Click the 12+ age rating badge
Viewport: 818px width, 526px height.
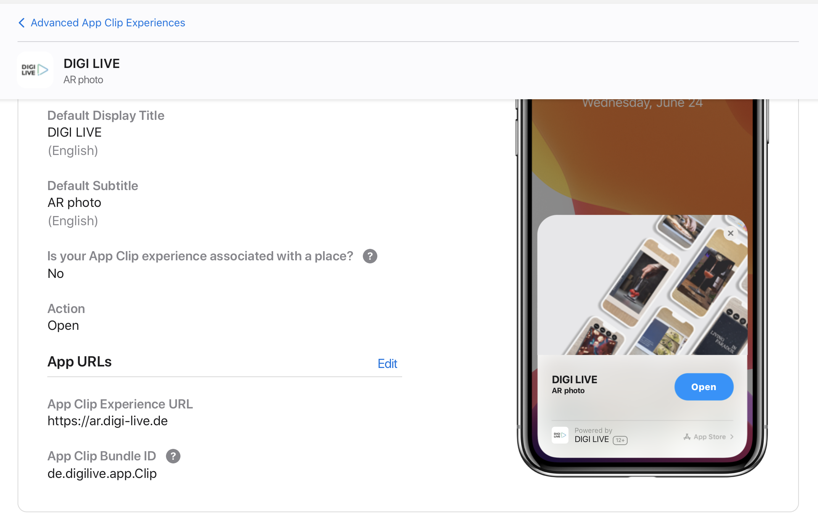pos(620,440)
